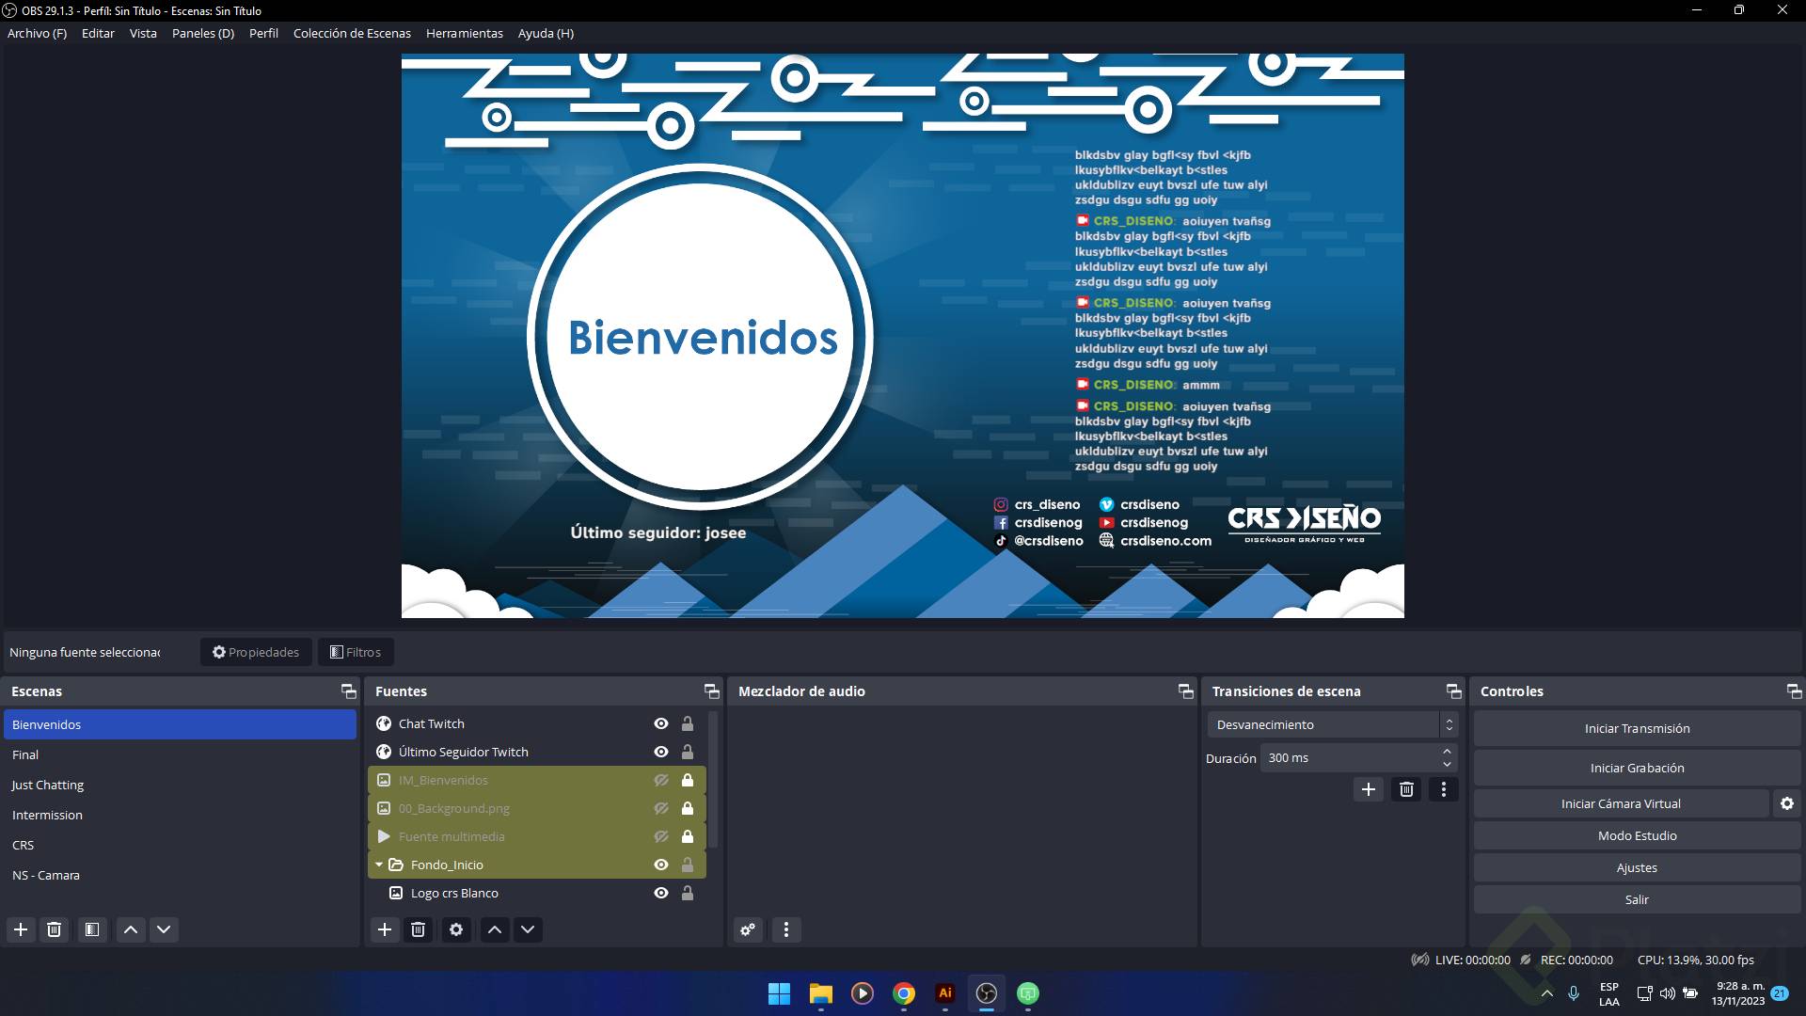This screenshot has width=1806, height=1016.
Task: Open the Herramientas menu
Action: [464, 33]
